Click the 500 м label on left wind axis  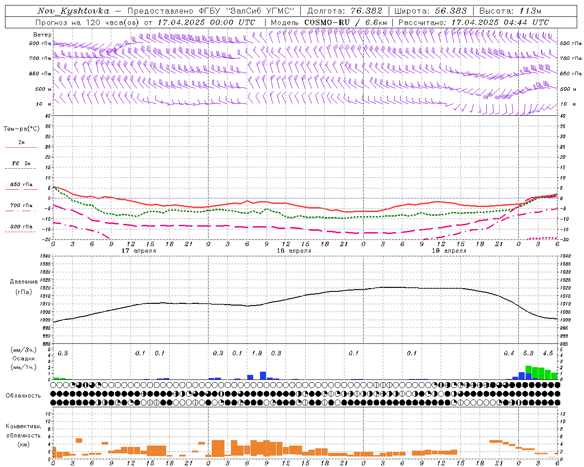pyautogui.click(x=43, y=89)
